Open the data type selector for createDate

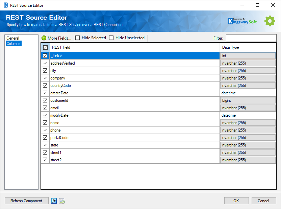[x=248, y=93]
